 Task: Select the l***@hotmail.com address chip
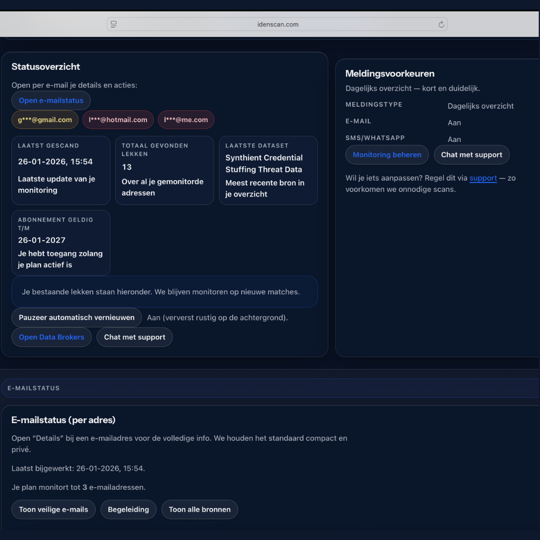point(117,119)
